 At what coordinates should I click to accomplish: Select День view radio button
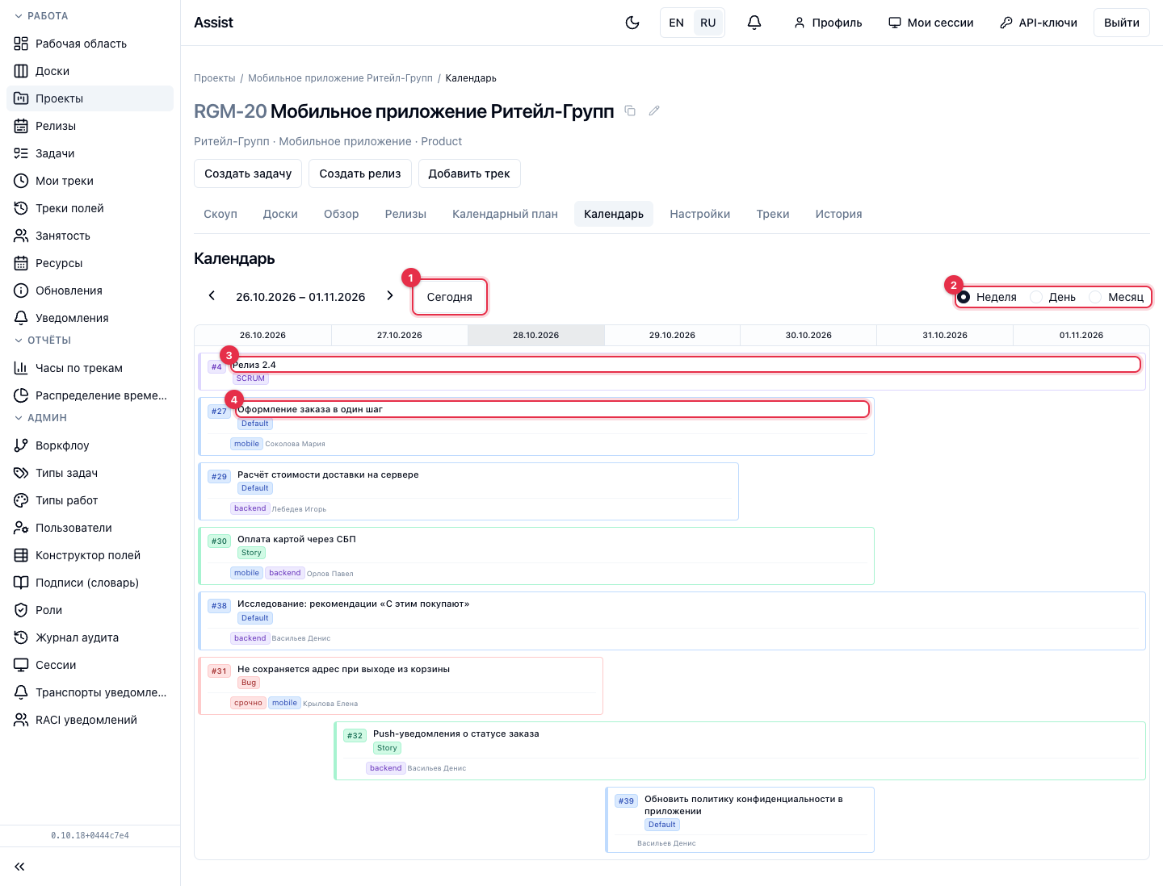[x=1036, y=297]
